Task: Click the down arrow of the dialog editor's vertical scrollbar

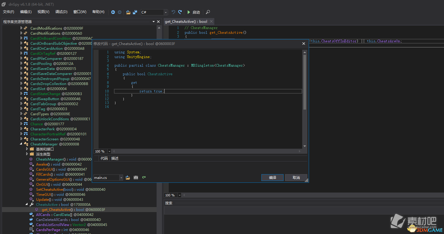Action: 305,146
